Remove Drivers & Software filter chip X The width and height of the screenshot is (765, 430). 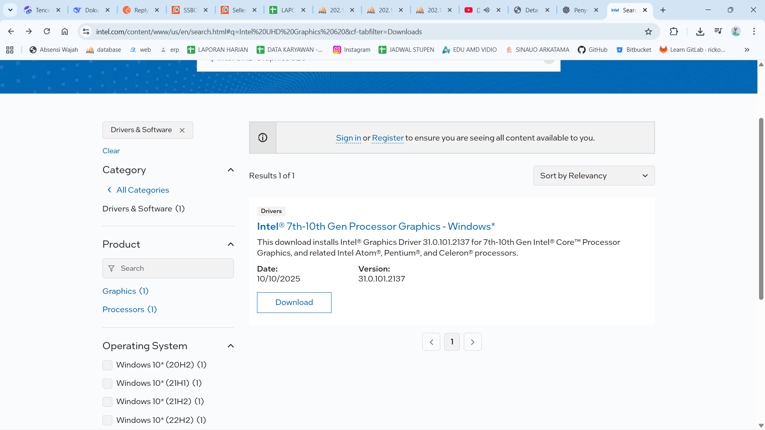coord(182,130)
